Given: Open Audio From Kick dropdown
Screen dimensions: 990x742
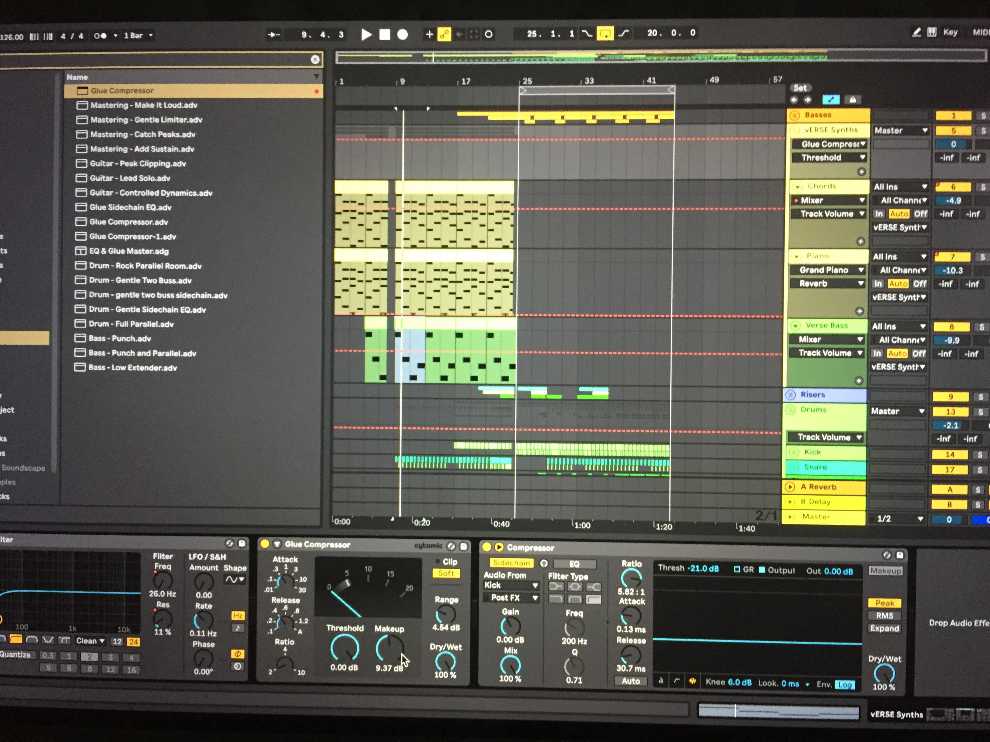Looking at the screenshot, I should tap(511, 585).
